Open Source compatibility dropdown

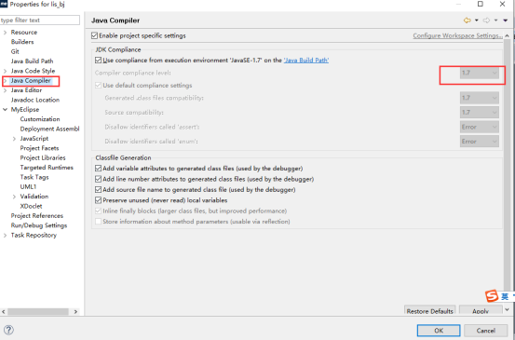[x=480, y=113]
